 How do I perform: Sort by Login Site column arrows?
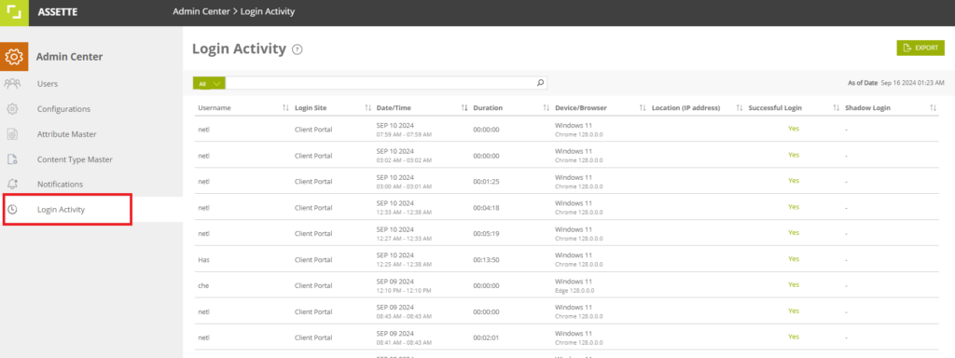click(367, 108)
